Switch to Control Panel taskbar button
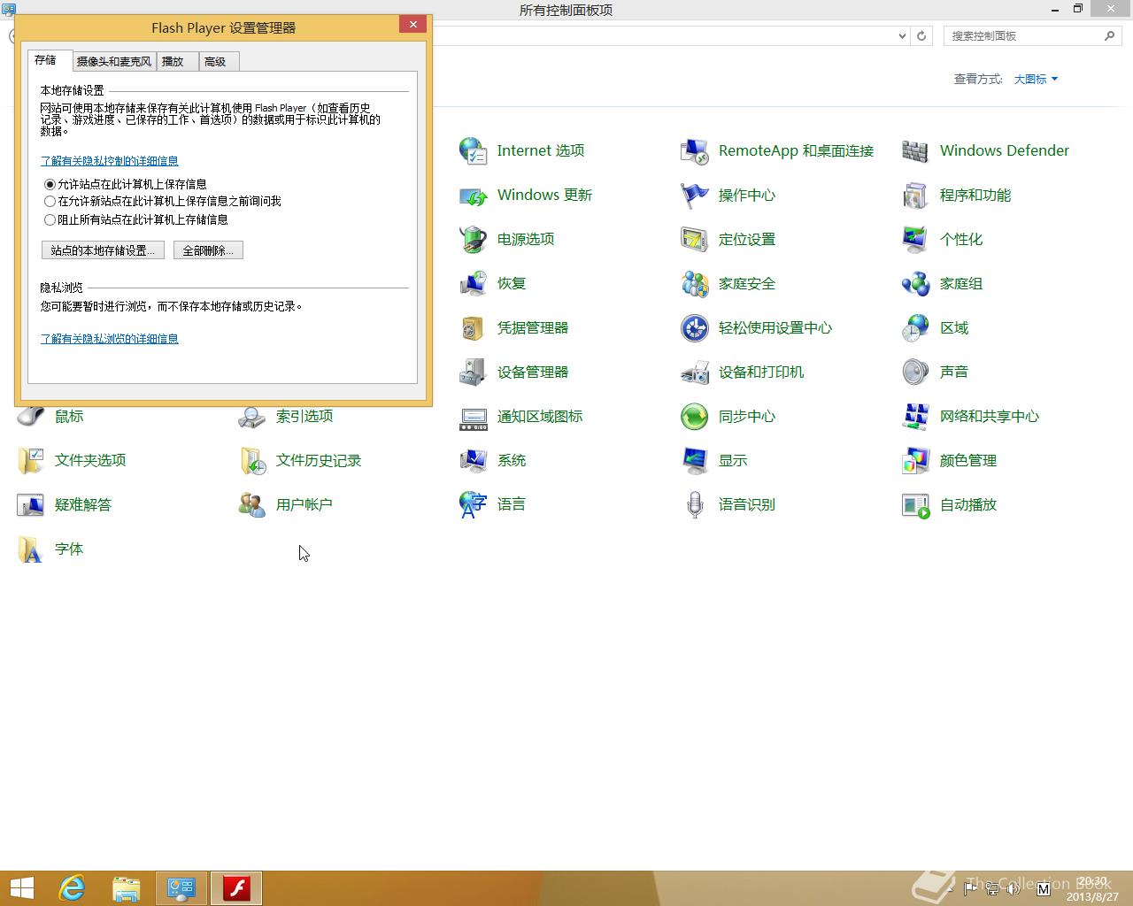1133x906 pixels. tap(181, 888)
